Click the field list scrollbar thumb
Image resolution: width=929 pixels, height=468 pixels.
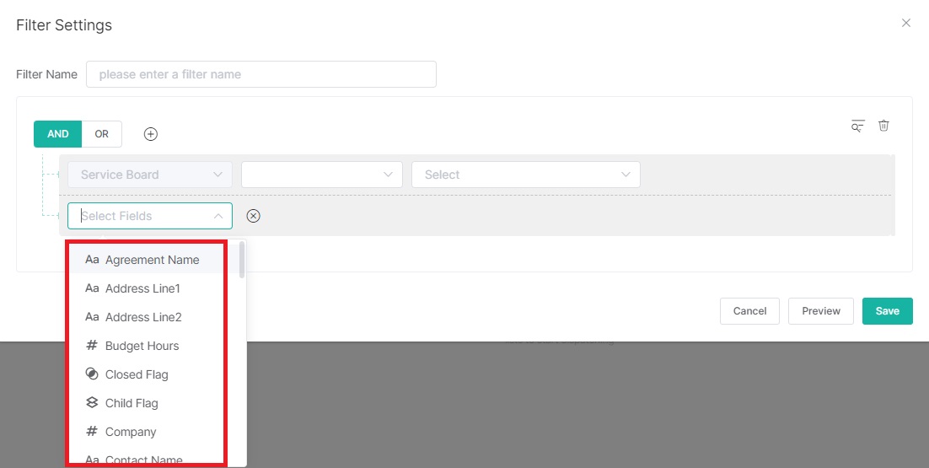tap(243, 261)
